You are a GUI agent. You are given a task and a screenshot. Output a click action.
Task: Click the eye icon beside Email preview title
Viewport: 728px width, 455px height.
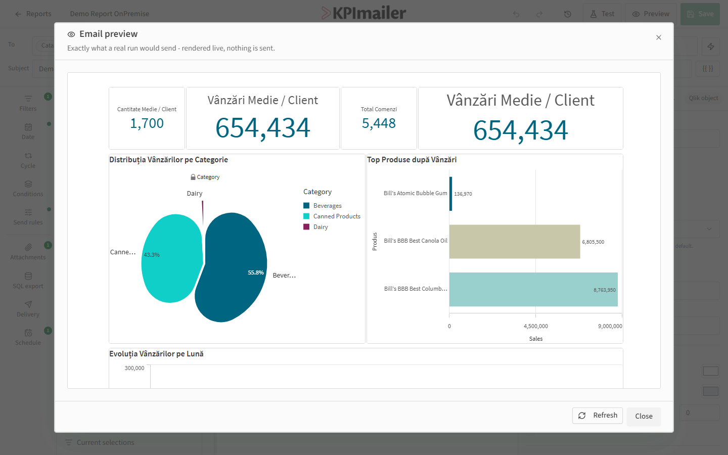71,34
